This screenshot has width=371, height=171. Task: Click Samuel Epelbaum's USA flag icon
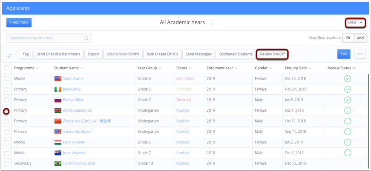58,132
